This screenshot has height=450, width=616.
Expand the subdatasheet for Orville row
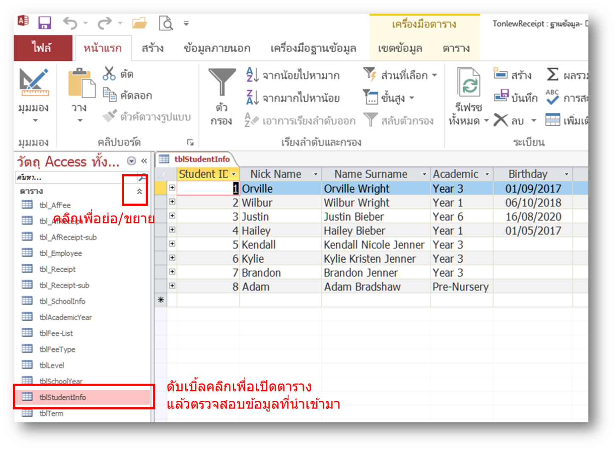tap(172, 188)
